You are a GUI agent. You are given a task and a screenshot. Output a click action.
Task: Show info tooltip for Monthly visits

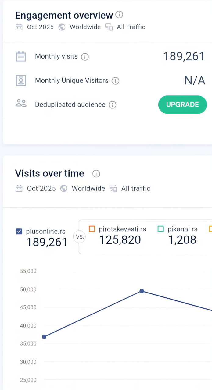[x=85, y=57]
